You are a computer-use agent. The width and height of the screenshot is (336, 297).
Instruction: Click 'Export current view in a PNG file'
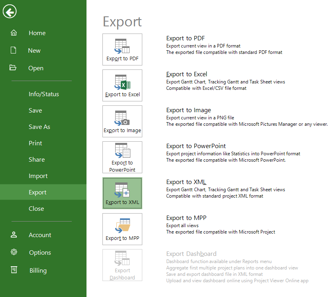pyautogui.click(x=200, y=118)
